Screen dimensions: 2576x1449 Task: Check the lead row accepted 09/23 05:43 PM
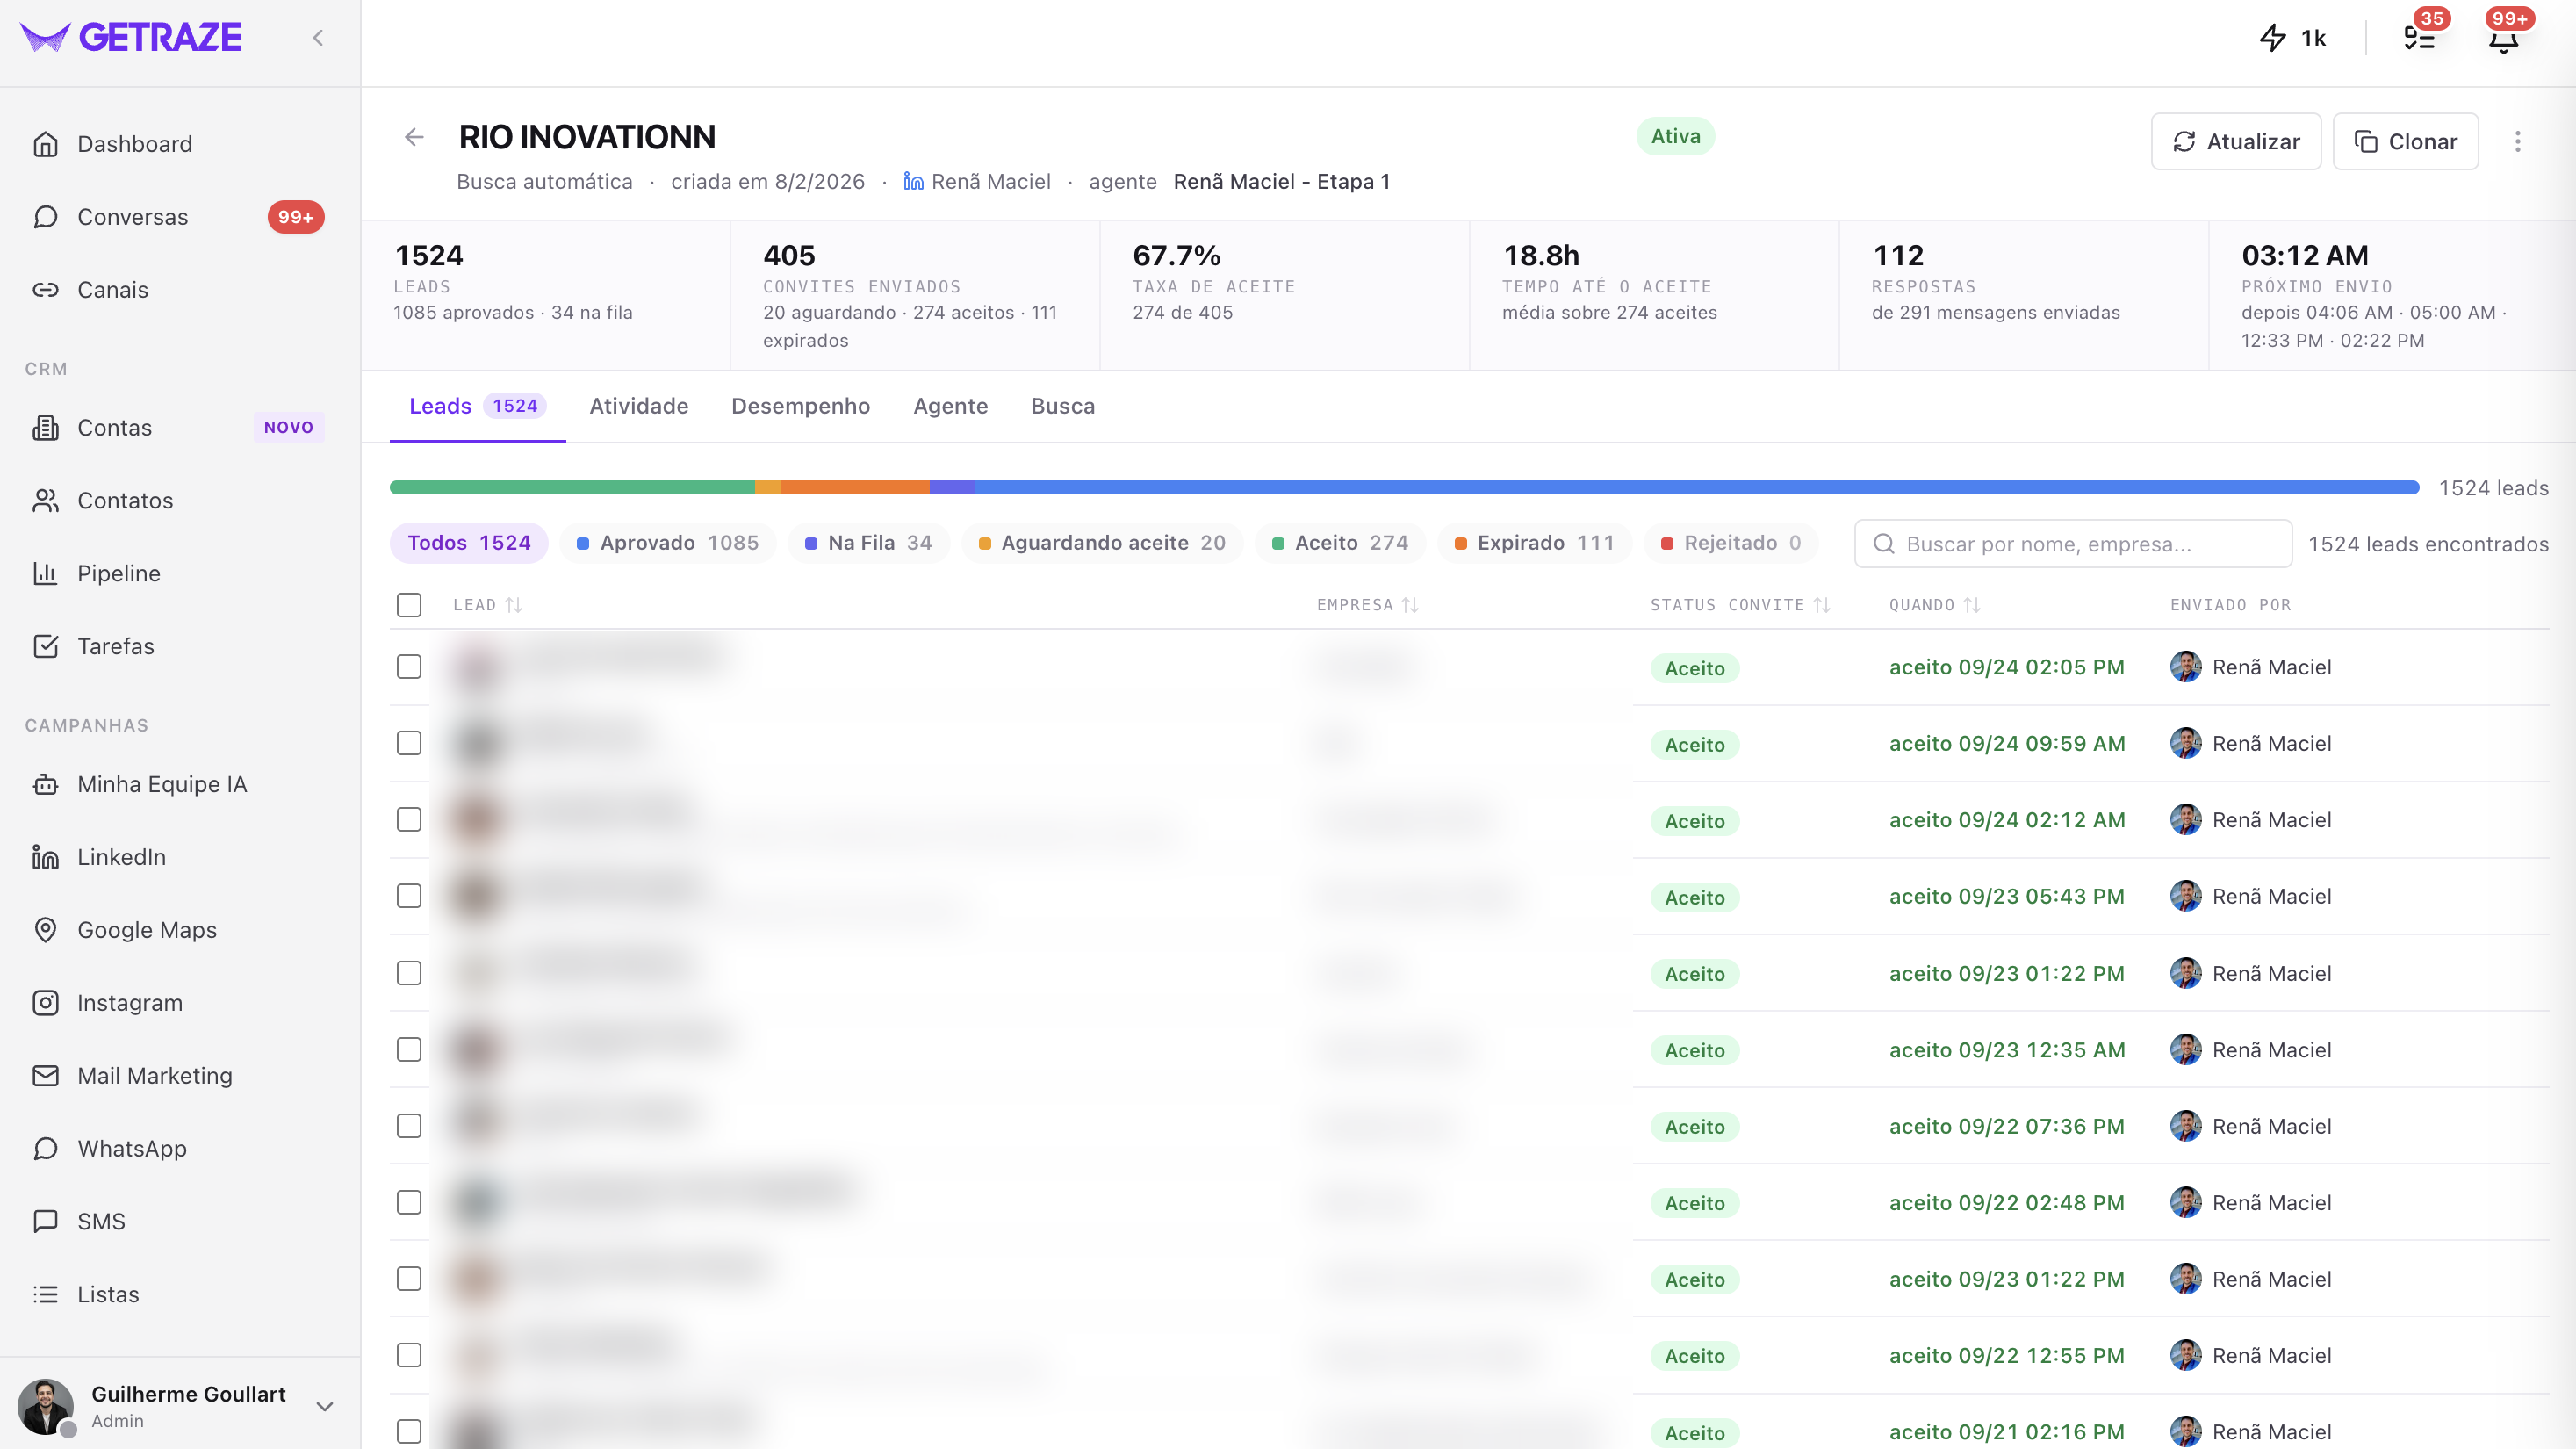point(409,896)
